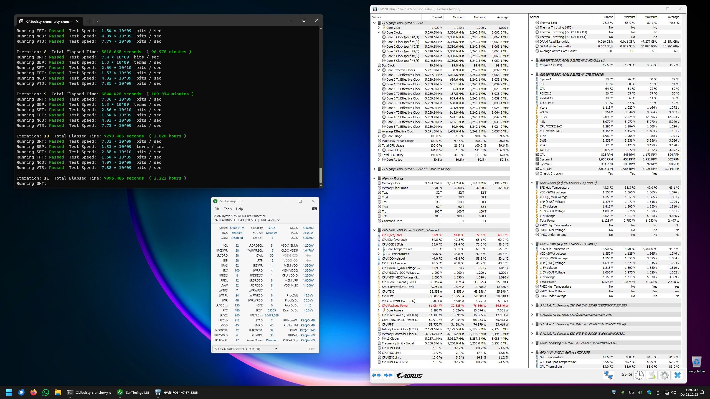Screen dimensions: 710x399
Task: Click the HWiNFO shrink columns arrows button
Action: pos(388,375)
